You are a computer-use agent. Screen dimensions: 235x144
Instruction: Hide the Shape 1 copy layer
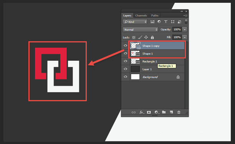126,45
